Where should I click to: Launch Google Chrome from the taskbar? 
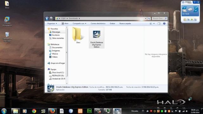pyautogui.click(x=34, y=111)
